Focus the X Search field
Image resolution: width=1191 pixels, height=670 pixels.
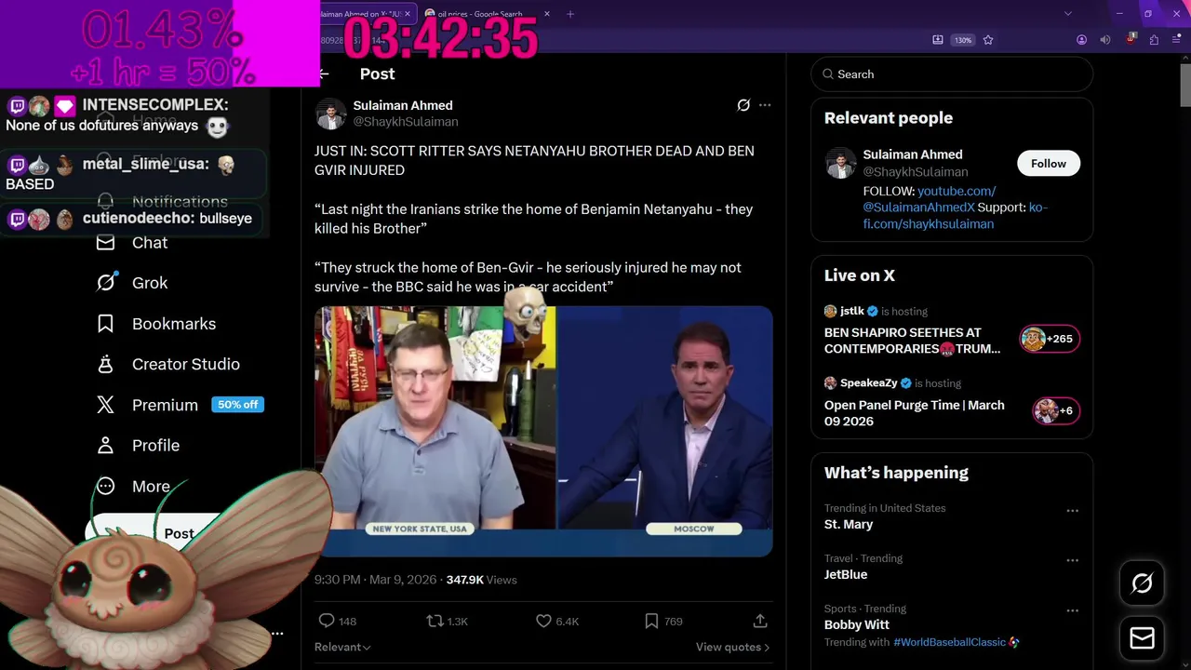[952, 74]
